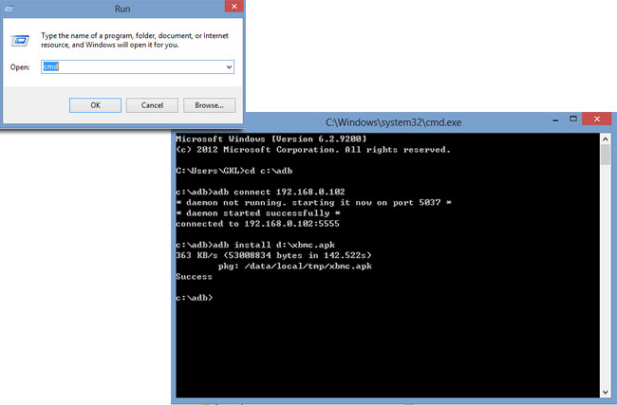Click the 'Open:' label in Run dialog
The height and width of the screenshot is (405, 617).
[x=20, y=67]
